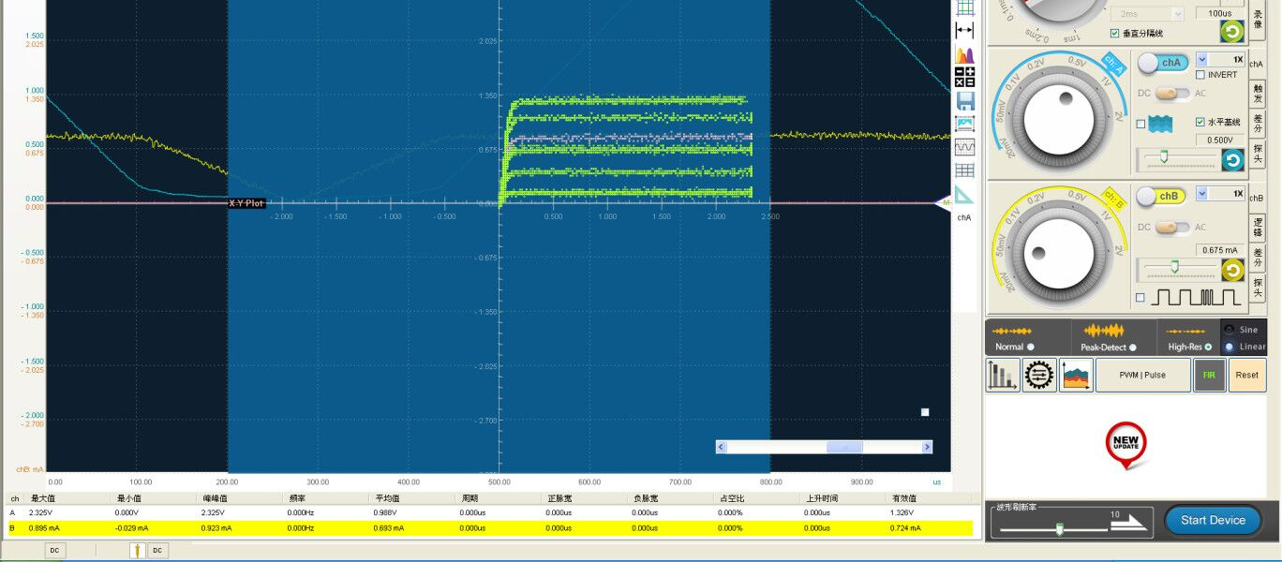1282x562 pixels.
Task: Click the calculator math operations icon
Action: [x=964, y=77]
